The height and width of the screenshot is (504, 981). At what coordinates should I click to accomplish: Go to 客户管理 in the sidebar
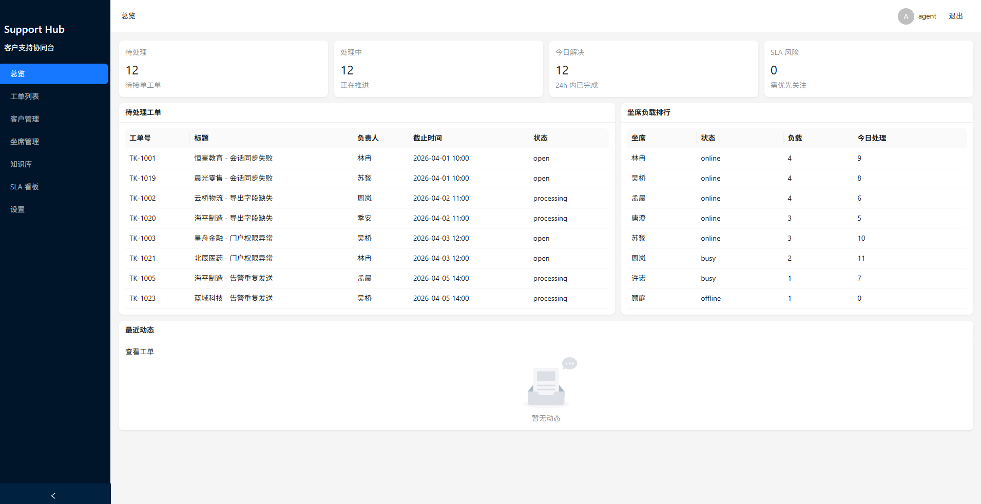(25, 119)
